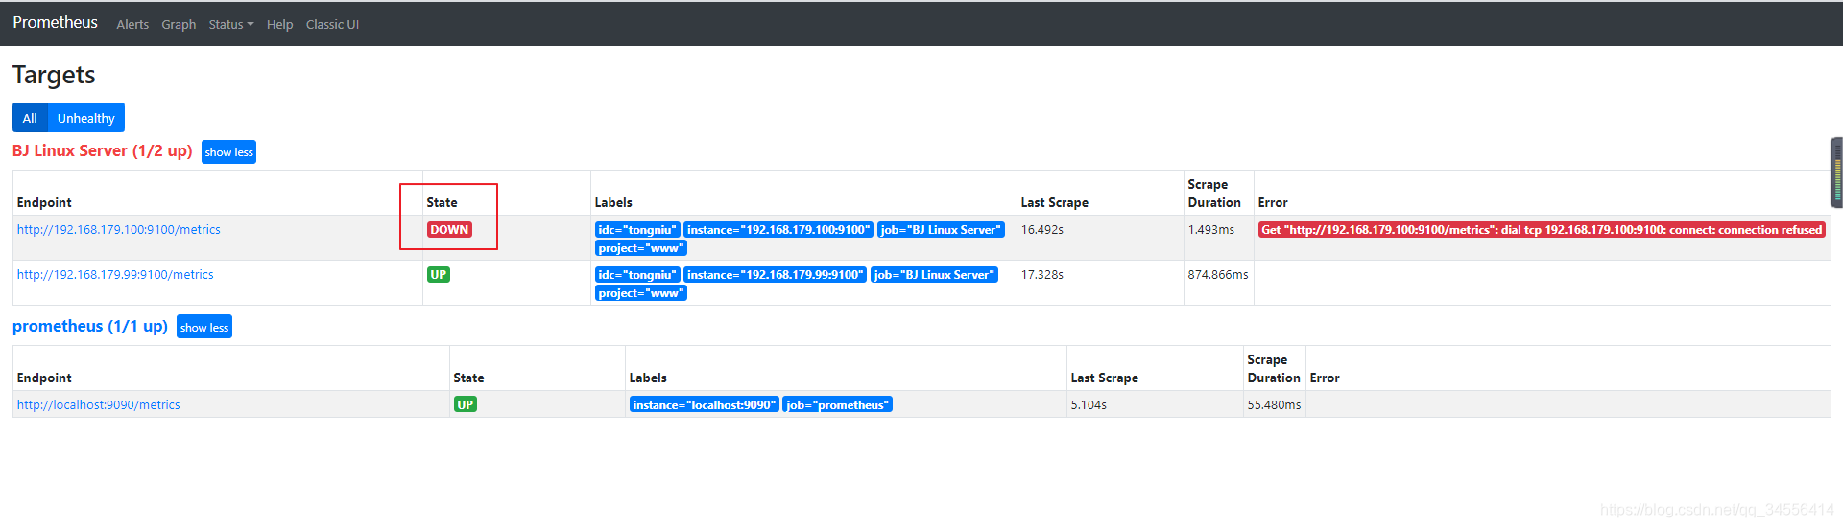Click project="www" label in 179.99 row

point(641,293)
